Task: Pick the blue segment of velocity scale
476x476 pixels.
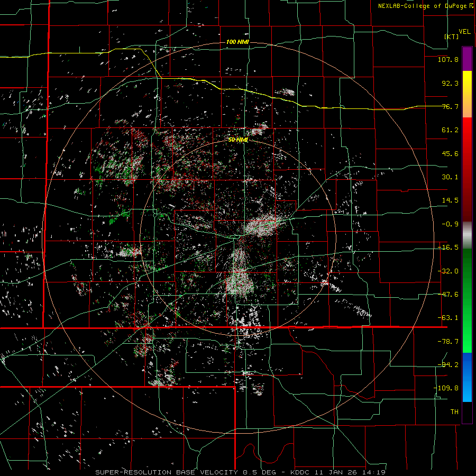Action: click(467, 377)
